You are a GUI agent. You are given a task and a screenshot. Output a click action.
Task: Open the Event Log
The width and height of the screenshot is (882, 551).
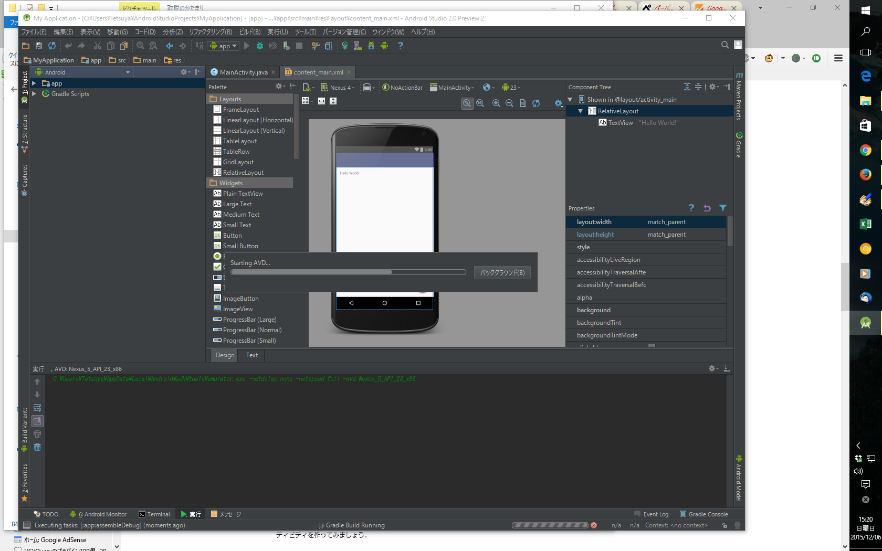point(652,514)
